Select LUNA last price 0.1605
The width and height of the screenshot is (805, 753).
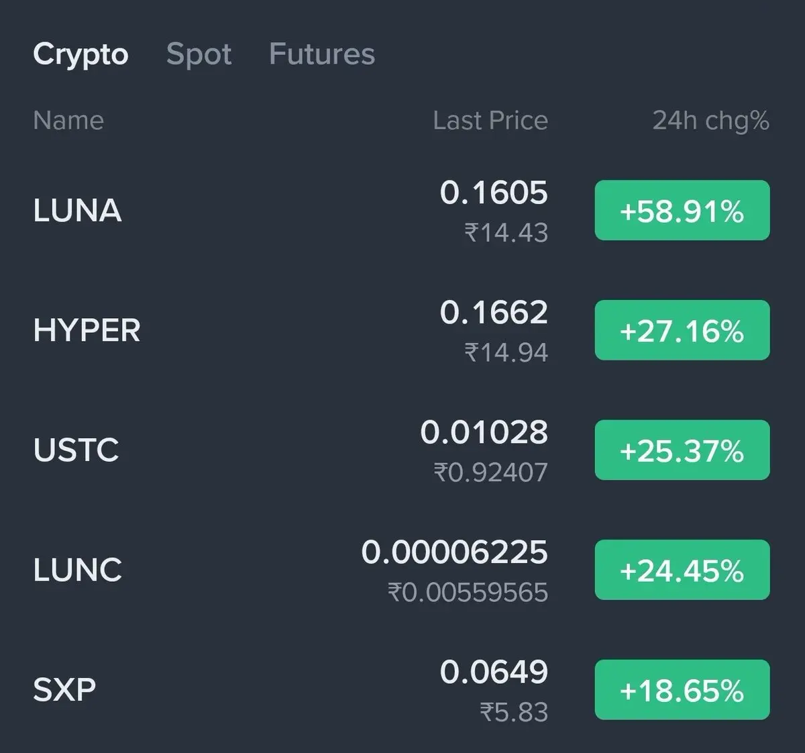click(494, 193)
